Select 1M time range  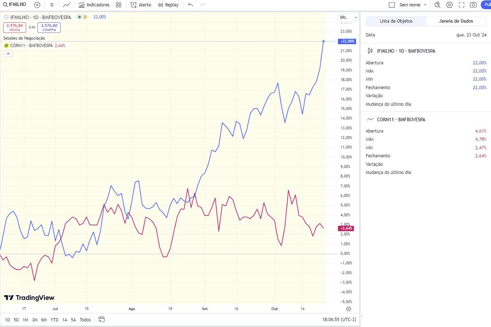click(x=25, y=320)
